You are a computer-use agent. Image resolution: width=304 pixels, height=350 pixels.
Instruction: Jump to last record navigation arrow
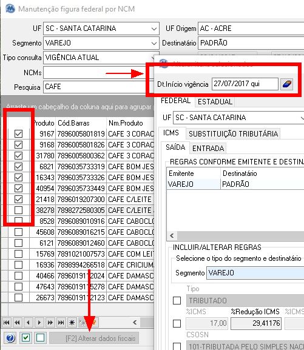click(61, 323)
